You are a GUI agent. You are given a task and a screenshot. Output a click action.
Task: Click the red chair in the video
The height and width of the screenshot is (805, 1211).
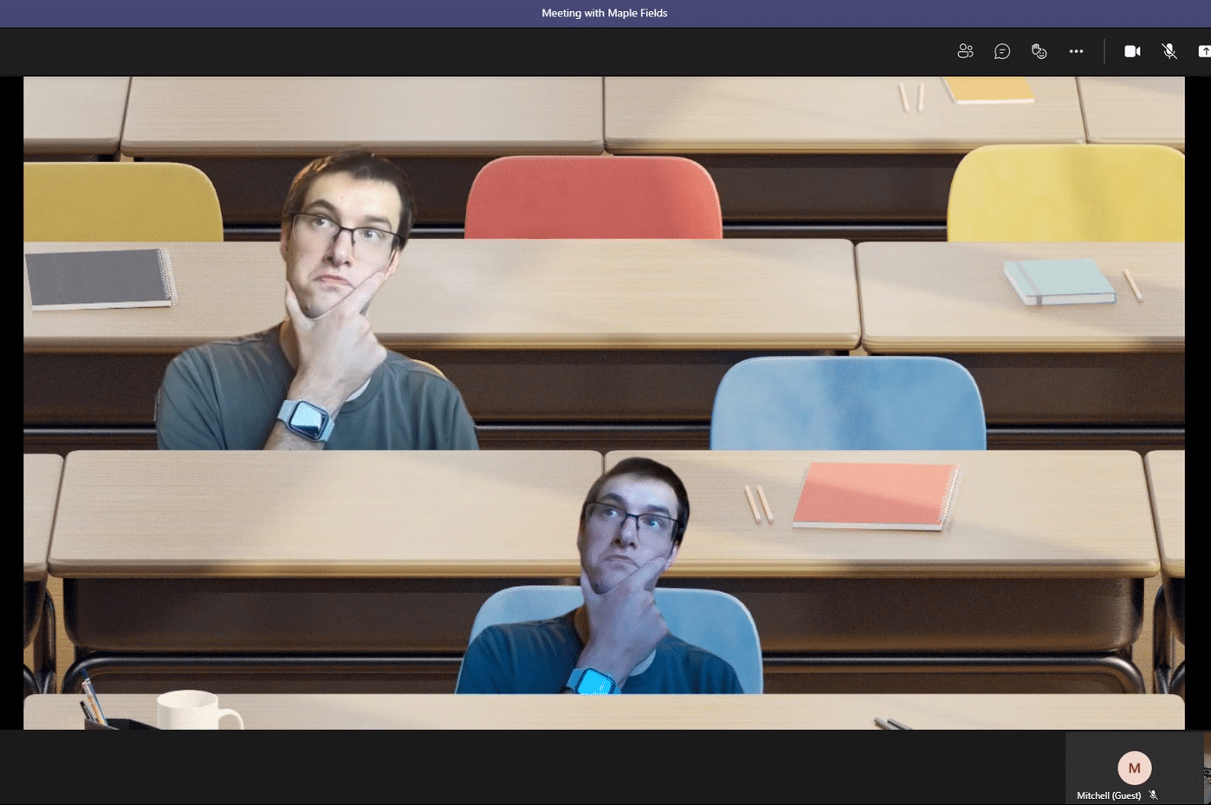(x=593, y=199)
